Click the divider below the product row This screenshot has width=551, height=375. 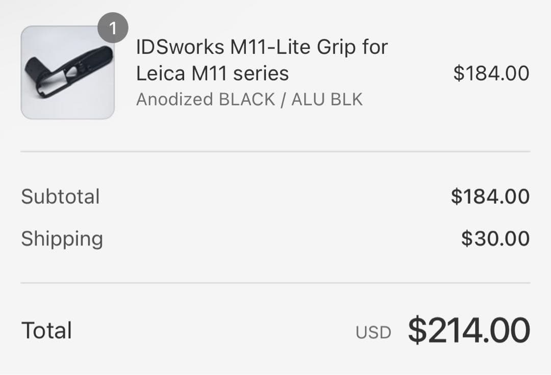(x=275, y=150)
